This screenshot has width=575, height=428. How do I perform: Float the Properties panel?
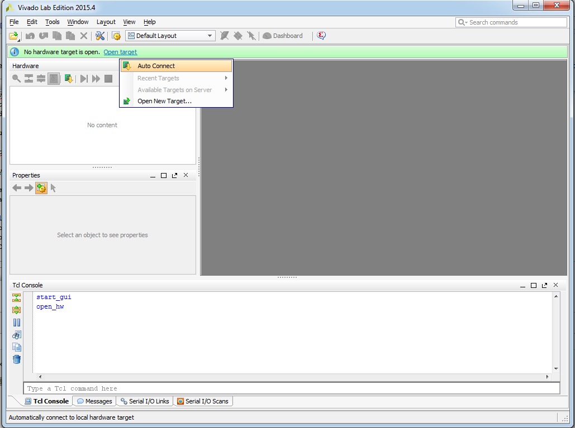174,176
